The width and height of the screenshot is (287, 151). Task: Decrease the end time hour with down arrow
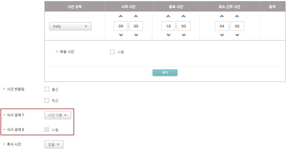pos(168,35)
